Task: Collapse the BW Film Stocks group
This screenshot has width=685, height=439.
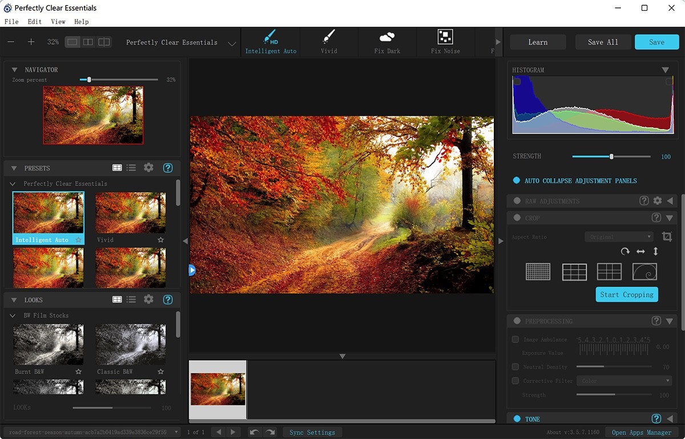Action: 13,316
